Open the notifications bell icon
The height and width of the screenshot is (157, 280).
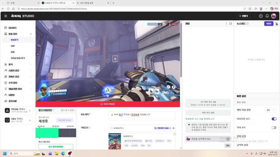(x=267, y=16)
